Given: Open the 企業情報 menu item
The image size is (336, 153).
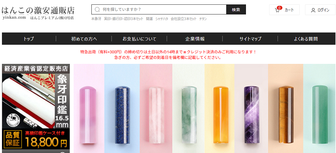Looking at the screenshot, I should (195, 39).
